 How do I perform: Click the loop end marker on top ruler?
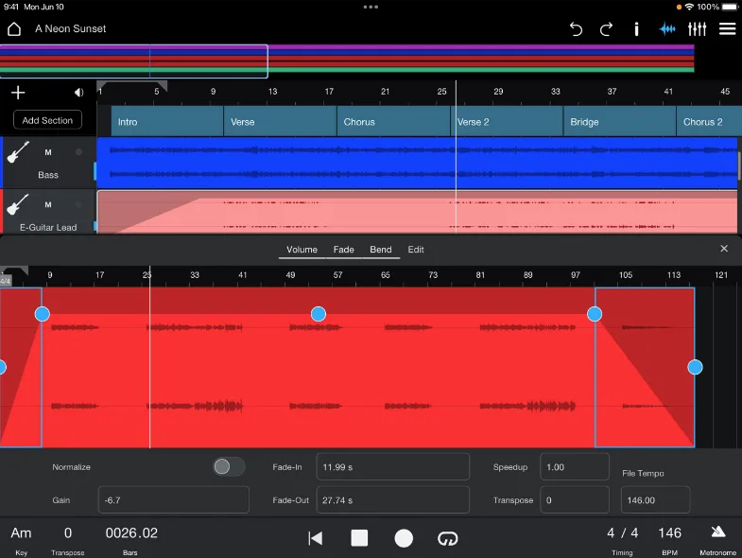[163, 86]
